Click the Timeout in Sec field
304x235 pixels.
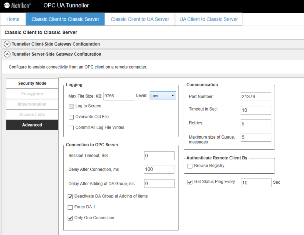pyautogui.click(x=256, y=110)
